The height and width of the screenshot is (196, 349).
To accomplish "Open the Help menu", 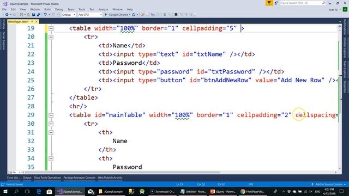I will pos(130,9).
